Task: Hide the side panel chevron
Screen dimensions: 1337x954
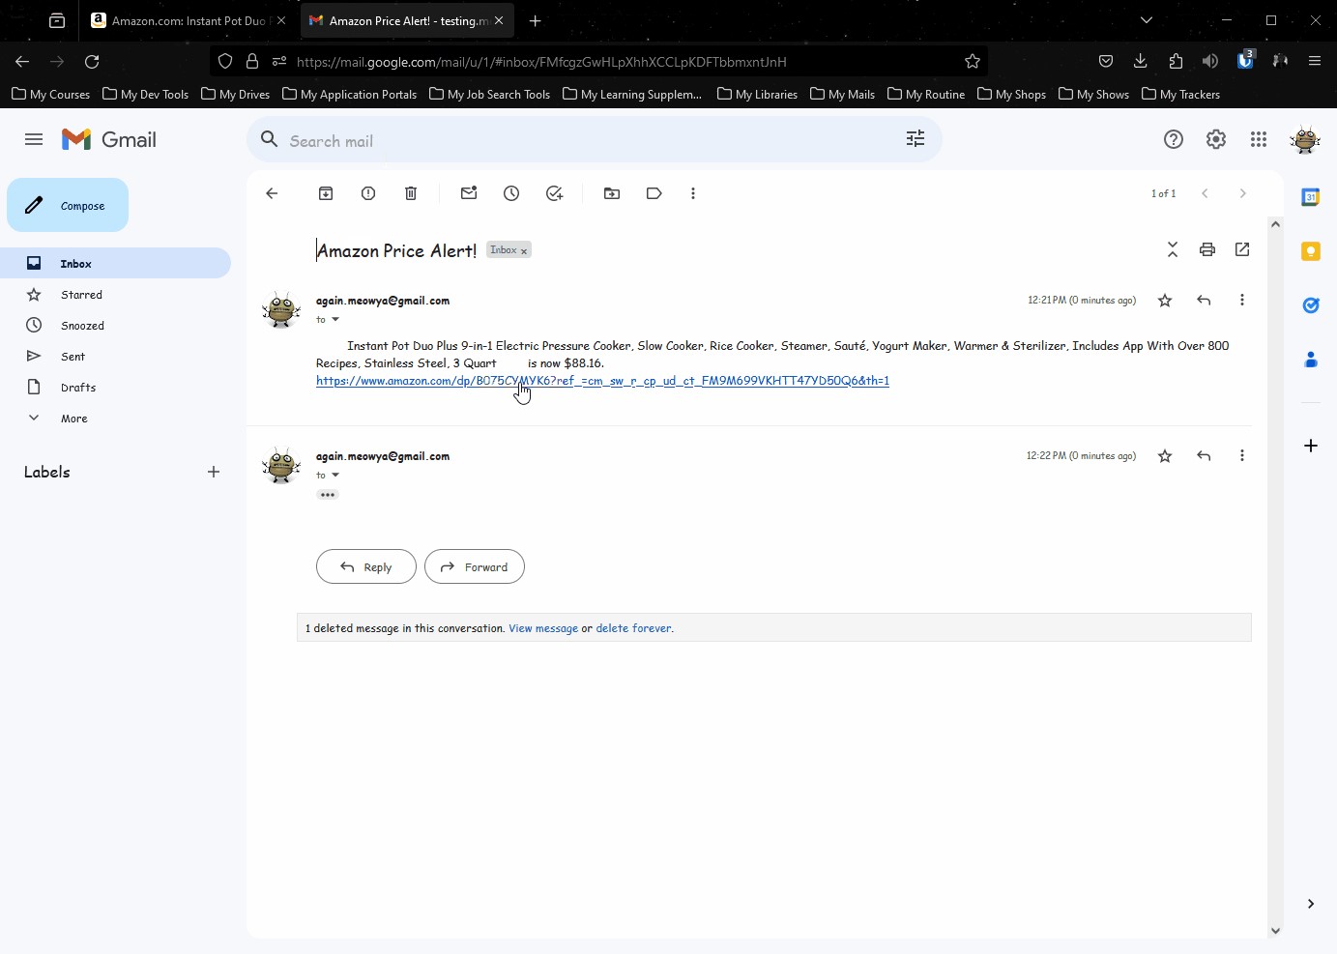Action: point(1311,904)
